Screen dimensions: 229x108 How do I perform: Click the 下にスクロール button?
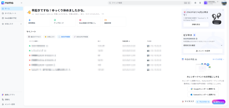pyautogui.click(x=203, y=102)
